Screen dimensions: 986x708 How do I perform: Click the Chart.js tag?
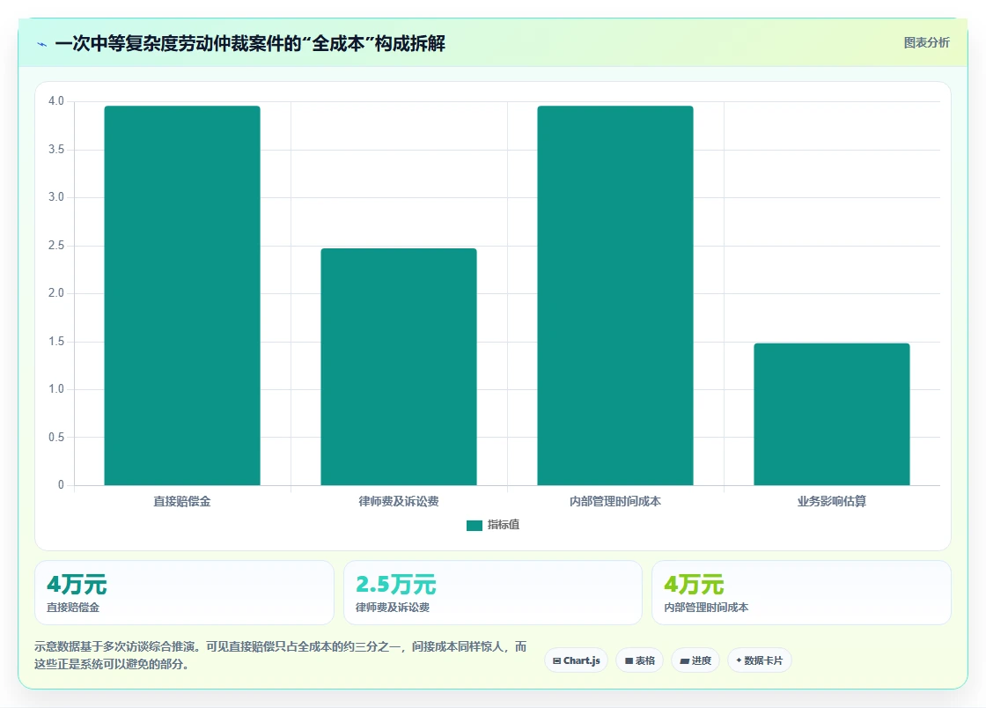(x=576, y=660)
